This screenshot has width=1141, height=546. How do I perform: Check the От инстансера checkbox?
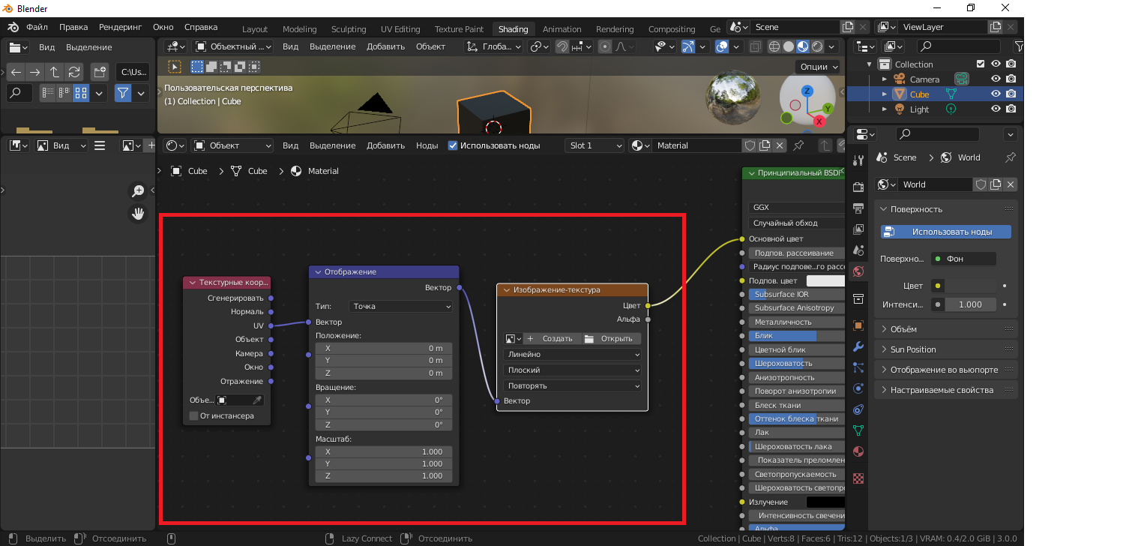(x=194, y=415)
